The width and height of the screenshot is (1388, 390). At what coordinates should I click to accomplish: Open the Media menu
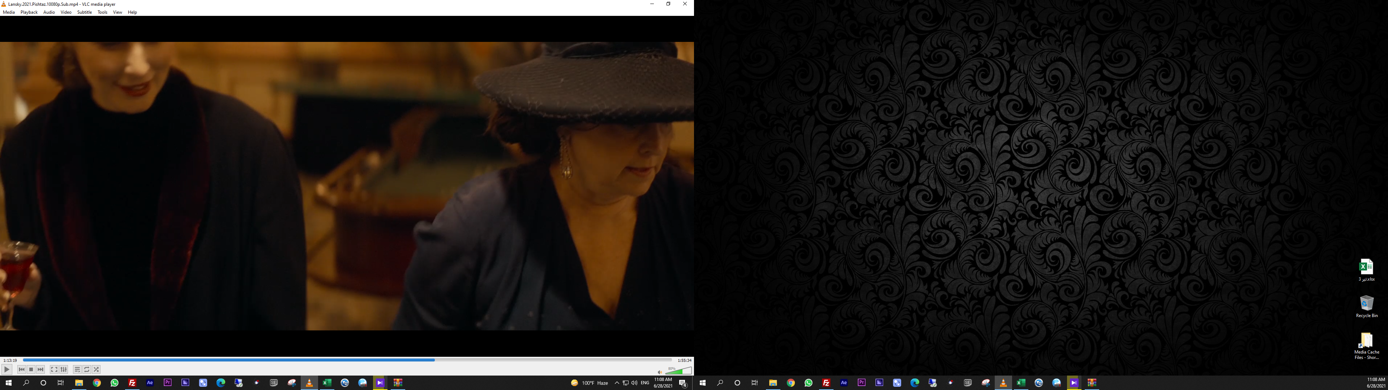point(9,12)
